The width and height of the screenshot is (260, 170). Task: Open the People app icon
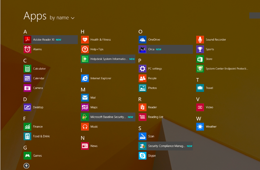coord(142,78)
